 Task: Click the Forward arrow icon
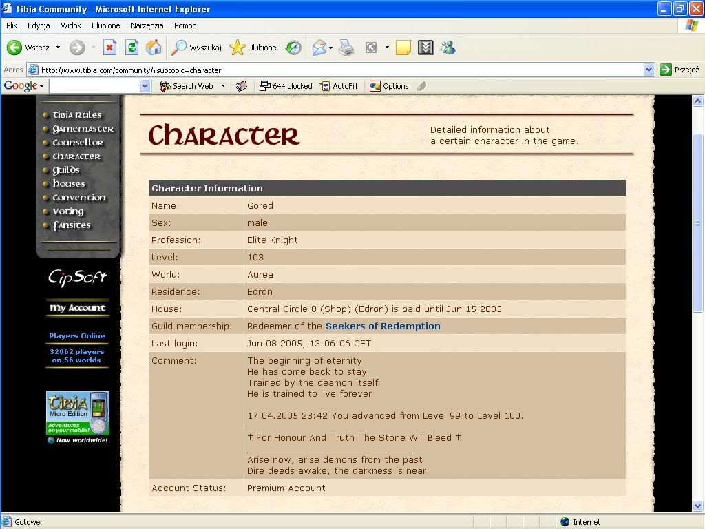click(77, 48)
